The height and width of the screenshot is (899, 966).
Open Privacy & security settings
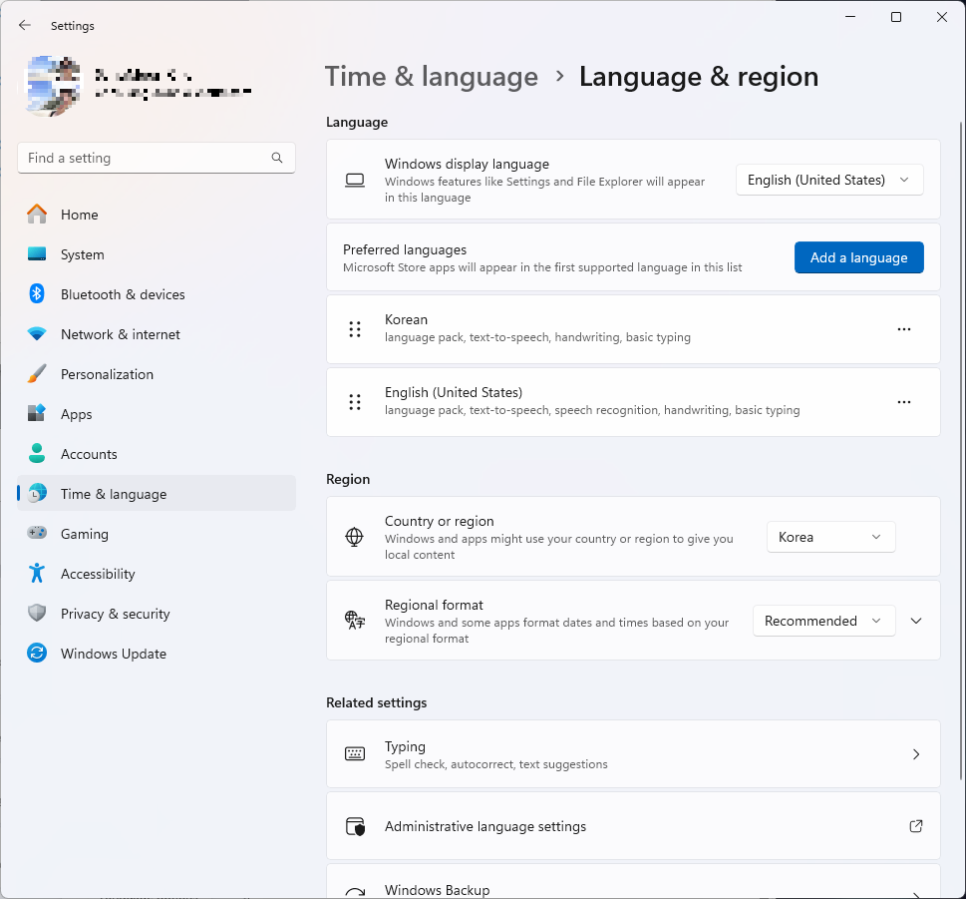157,614
